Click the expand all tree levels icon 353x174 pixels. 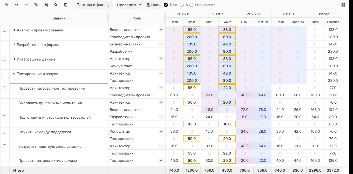click(x=36, y=5)
